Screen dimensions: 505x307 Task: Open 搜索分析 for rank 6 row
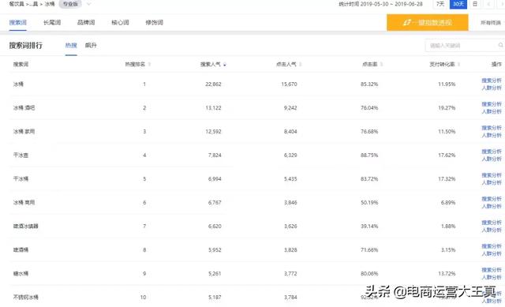click(492, 199)
